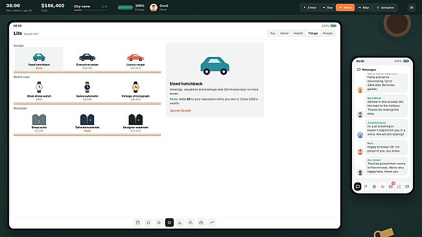Open the top message about downsizing
This screenshot has width=422, height=237.
pos(386,83)
